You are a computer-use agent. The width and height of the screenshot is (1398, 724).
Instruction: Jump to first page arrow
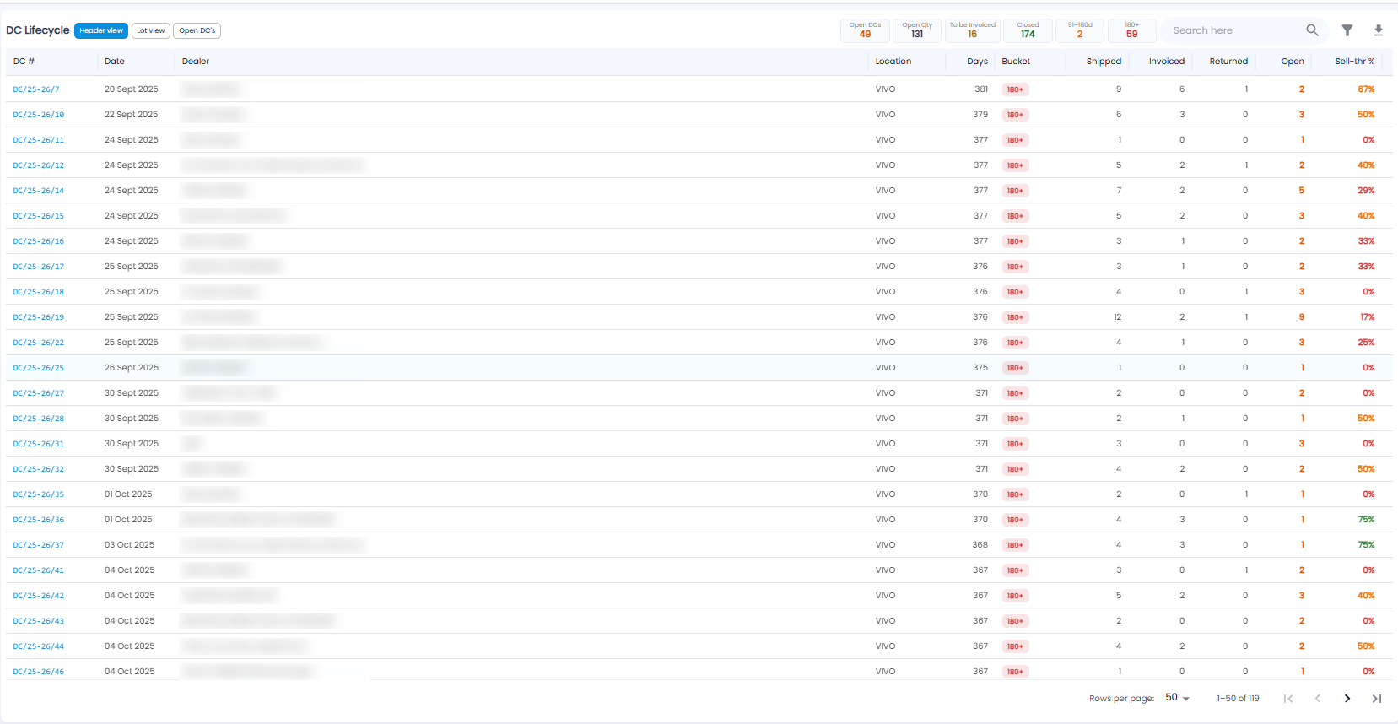(1288, 699)
